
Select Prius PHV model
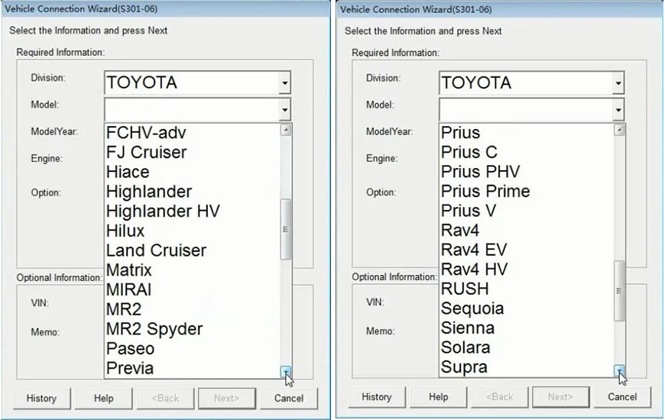click(527, 172)
